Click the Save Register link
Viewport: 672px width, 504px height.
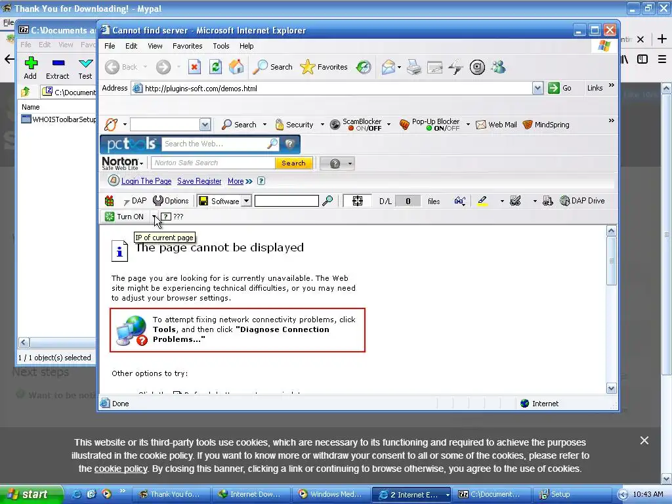[199, 181]
